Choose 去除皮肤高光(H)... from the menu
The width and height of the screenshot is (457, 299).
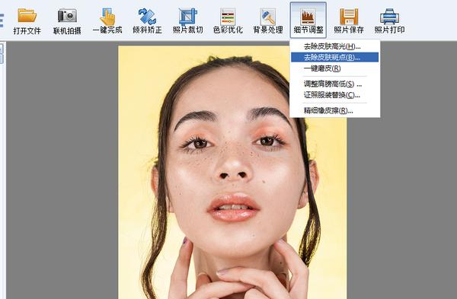(x=335, y=46)
